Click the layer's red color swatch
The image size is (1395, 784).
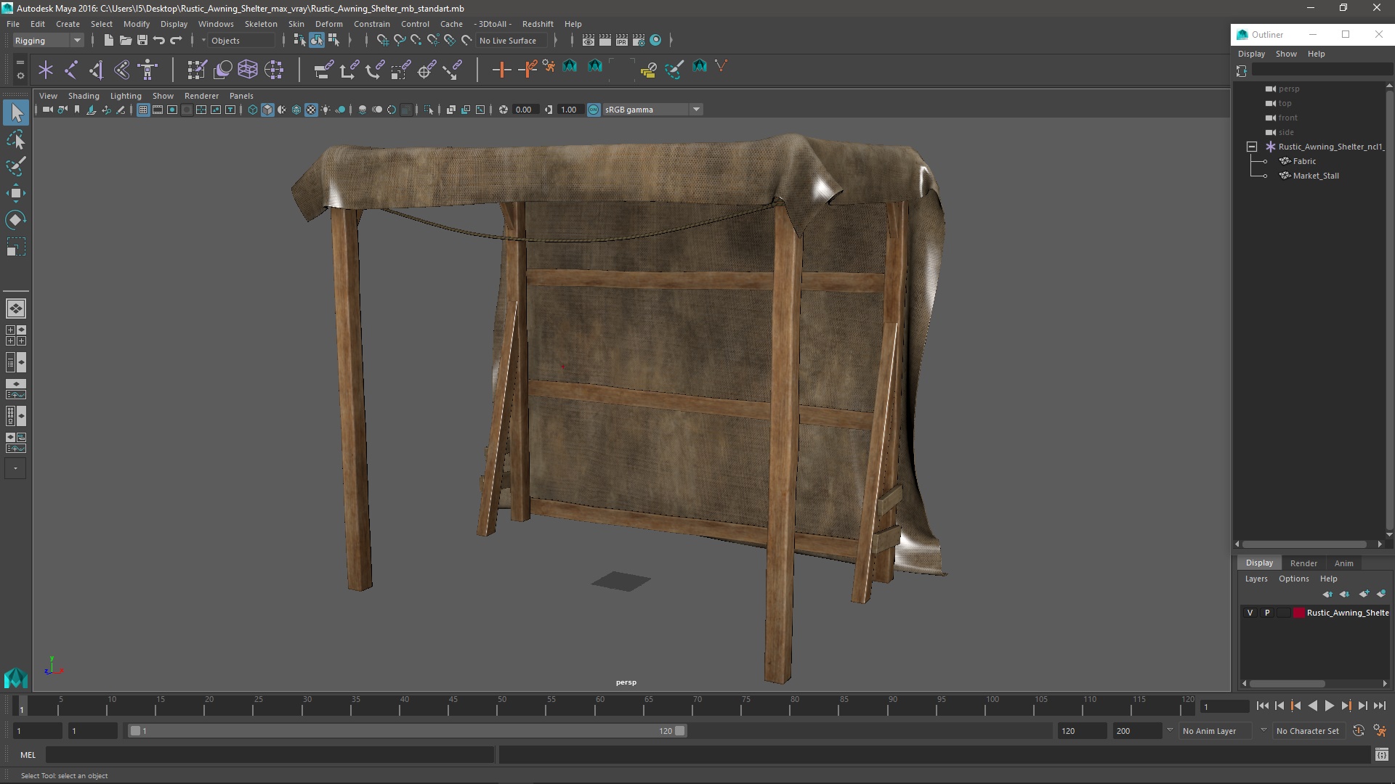pos(1298,613)
